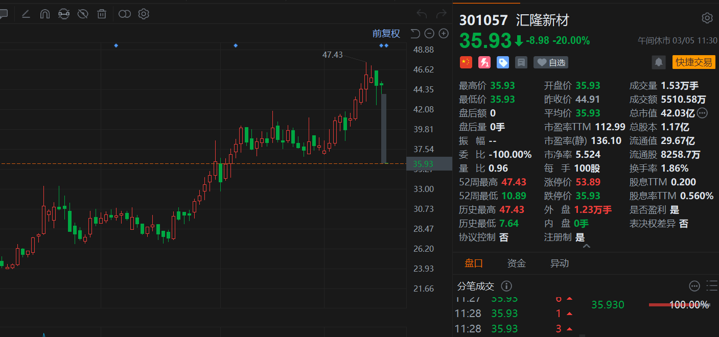Click the 成交额 5510.58万 value
Viewport: 719px width, 337px height.
683,99
